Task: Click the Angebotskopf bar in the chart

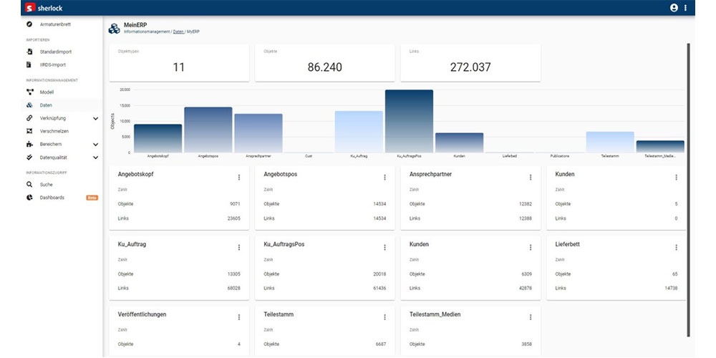Action: (x=158, y=138)
